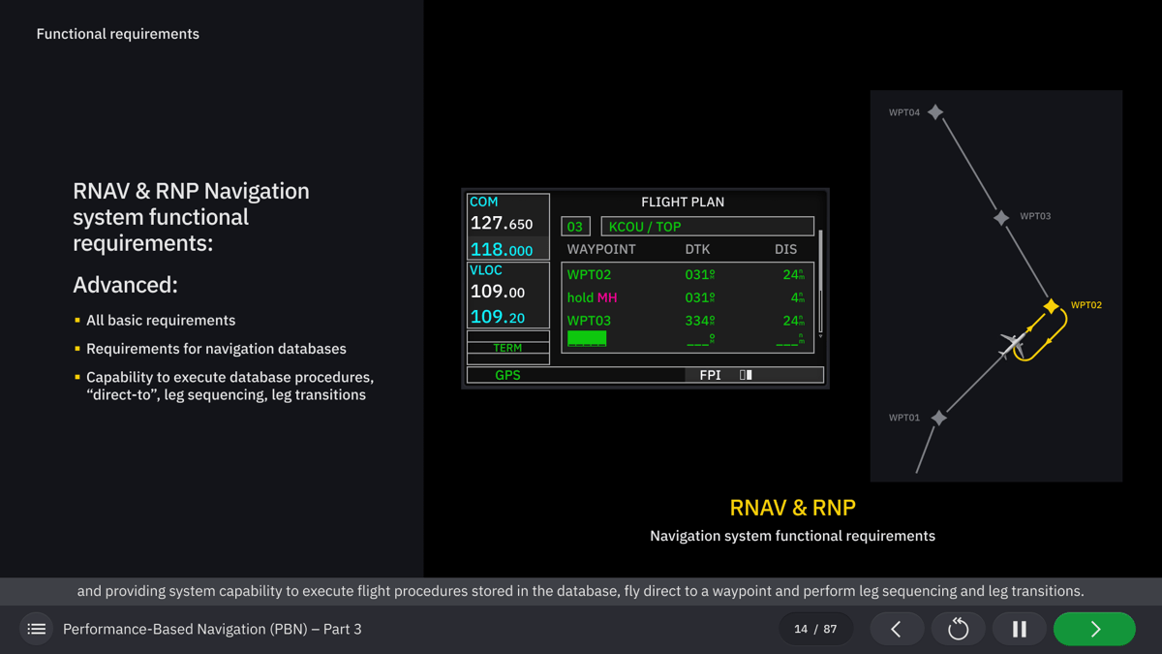Pause the slide playback
This screenshot has width=1162, height=654.
(1019, 628)
